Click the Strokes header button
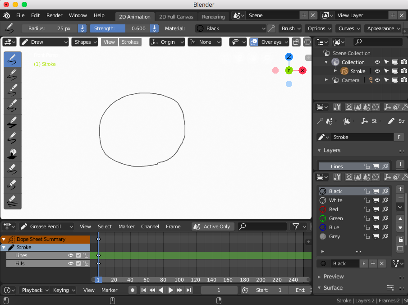This screenshot has height=305, width=408. [x=130, y=42]
